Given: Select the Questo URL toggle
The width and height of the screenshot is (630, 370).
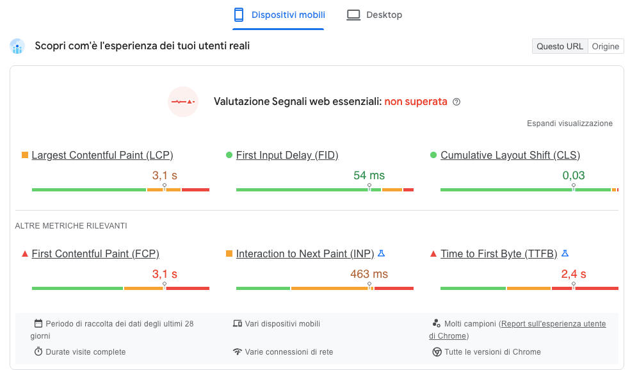Looking at the screenshot, I should pos(560,46).
